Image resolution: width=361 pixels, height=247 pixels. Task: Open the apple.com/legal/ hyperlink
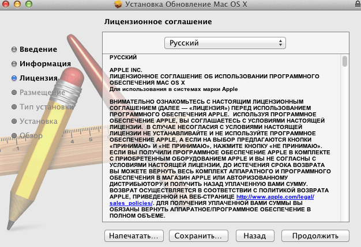[x=275, y=197]
